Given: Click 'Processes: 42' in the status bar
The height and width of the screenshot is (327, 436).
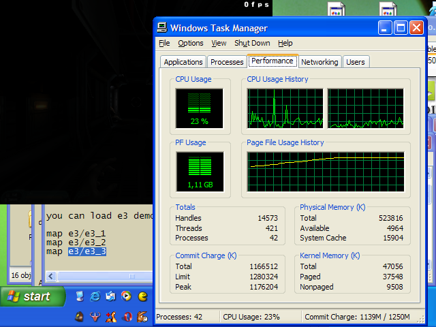Looking at the screenshot, I should click(179, 317).
